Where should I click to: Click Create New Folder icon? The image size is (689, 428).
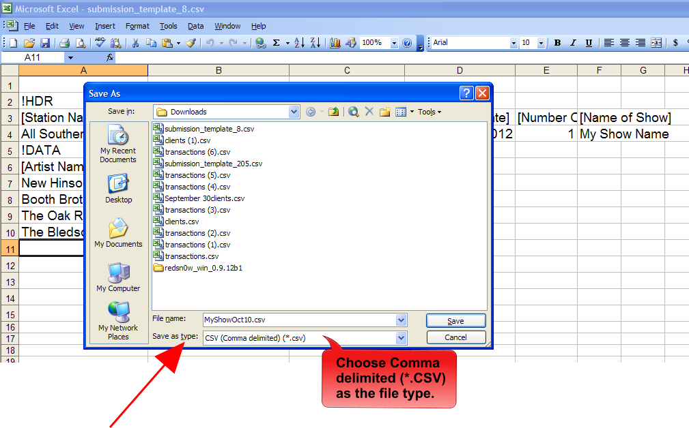[x=385, y=112]
